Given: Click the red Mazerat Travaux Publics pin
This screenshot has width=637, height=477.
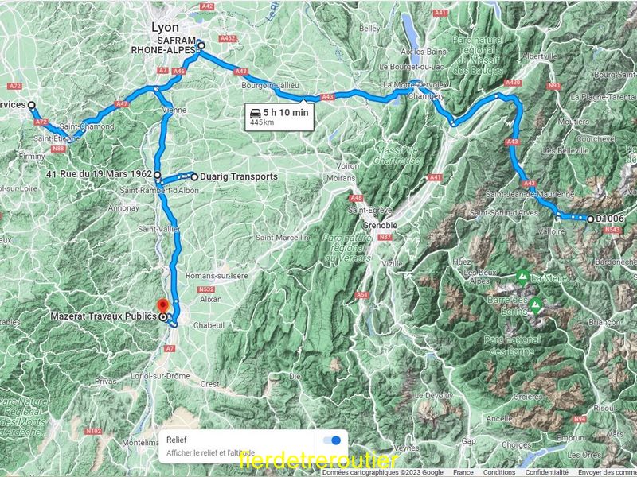Looking at the screenshot, I should tap(163, 305).
